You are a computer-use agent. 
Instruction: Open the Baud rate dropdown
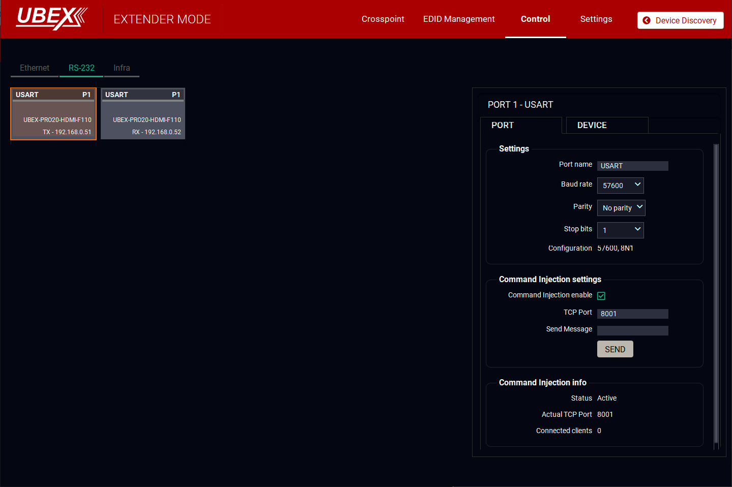click(x=620, y=186)
